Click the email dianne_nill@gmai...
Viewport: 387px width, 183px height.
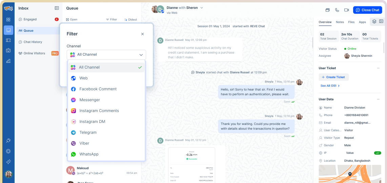click(357, 123)
